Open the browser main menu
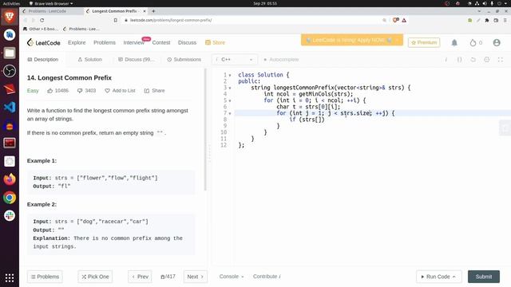This screenshot has height=287, width=511. point(505,20)
